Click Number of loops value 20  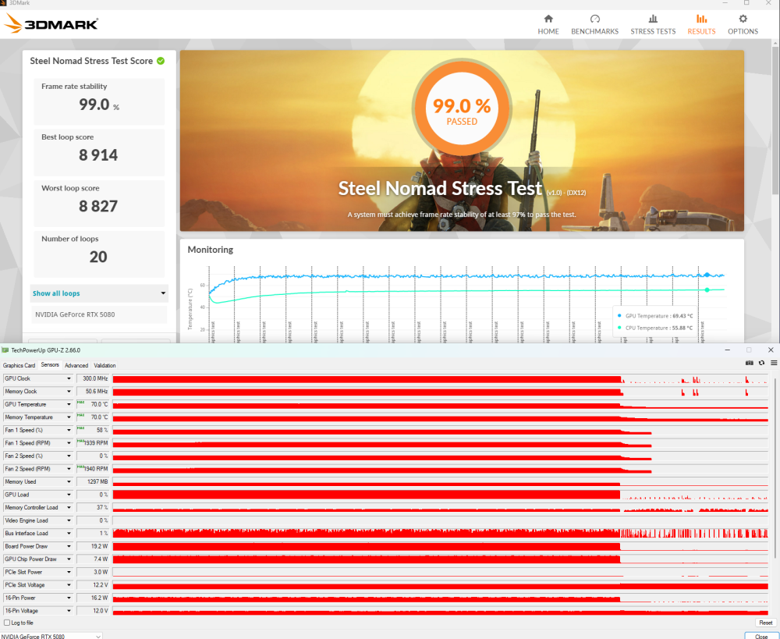point(98,257)
